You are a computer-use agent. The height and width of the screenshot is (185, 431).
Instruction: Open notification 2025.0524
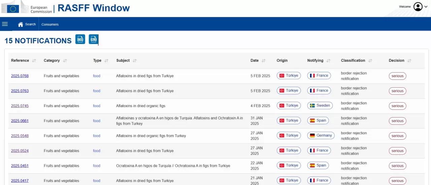20,151
